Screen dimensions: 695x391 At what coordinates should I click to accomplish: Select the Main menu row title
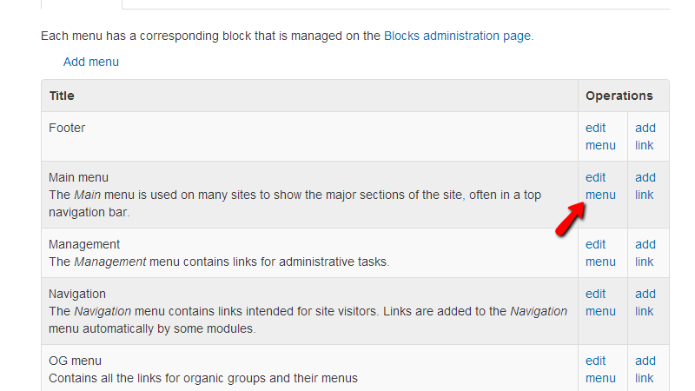coord(78,177)
